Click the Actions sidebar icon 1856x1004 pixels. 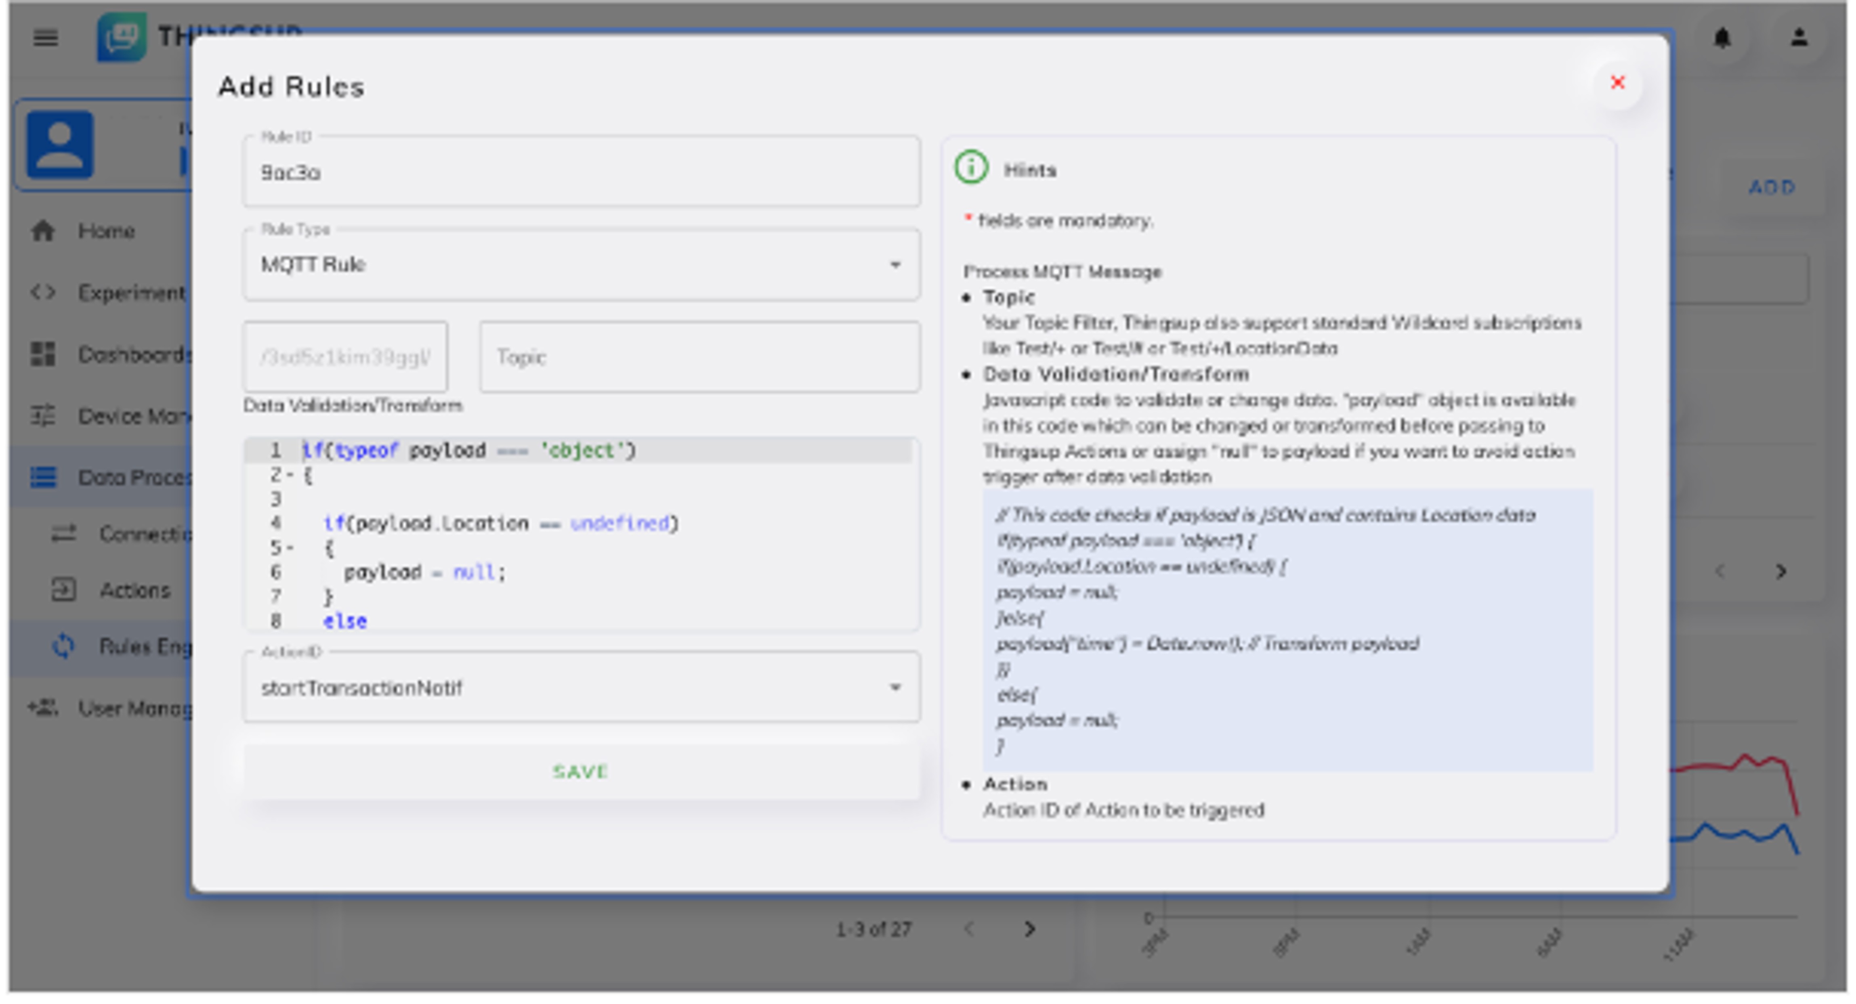63,590
